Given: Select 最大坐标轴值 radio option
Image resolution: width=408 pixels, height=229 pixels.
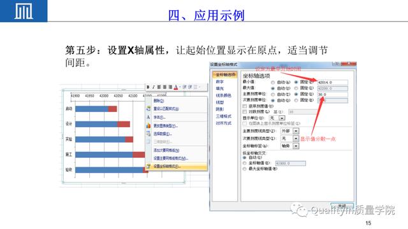Looking at the screenshot, I should pos(244,169).
